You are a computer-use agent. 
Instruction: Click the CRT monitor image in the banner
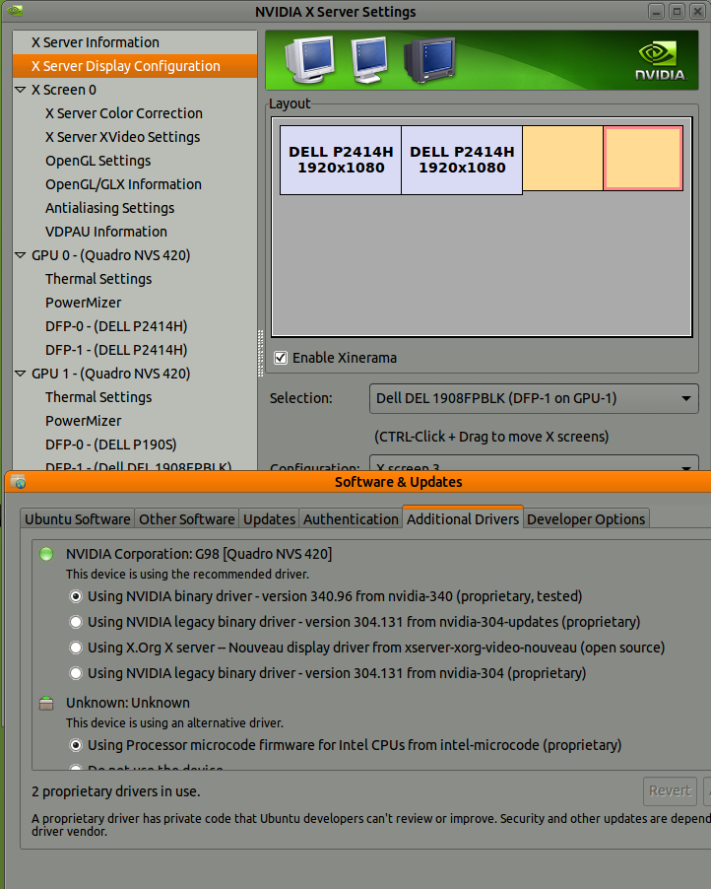tap(310, 58)
